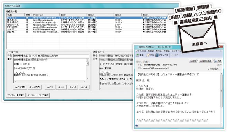Click the recipient address susumu719@example.co.jp
228x132 pixels.
155,68
